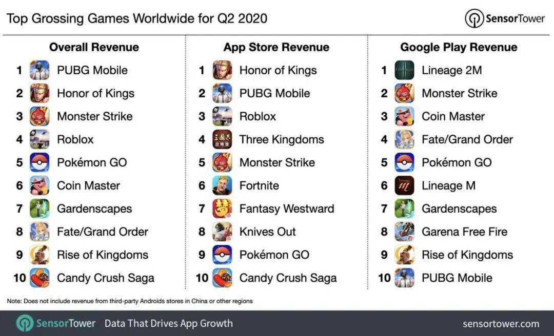Click the Lineage 2M game icon
554x336 pixels.
404,70
